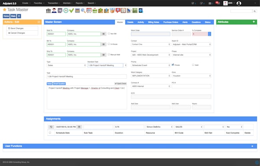
Task: Click the Stats button
Action: pyautogui.click(x=13, y=16)
